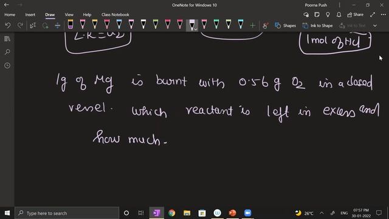Open the Poorna Push account menu
The image size is (389, 219).
click(x=316, y=5)
